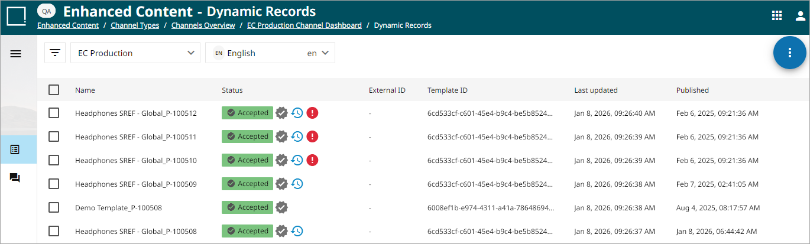Click the filter list icon

[55, 53]
